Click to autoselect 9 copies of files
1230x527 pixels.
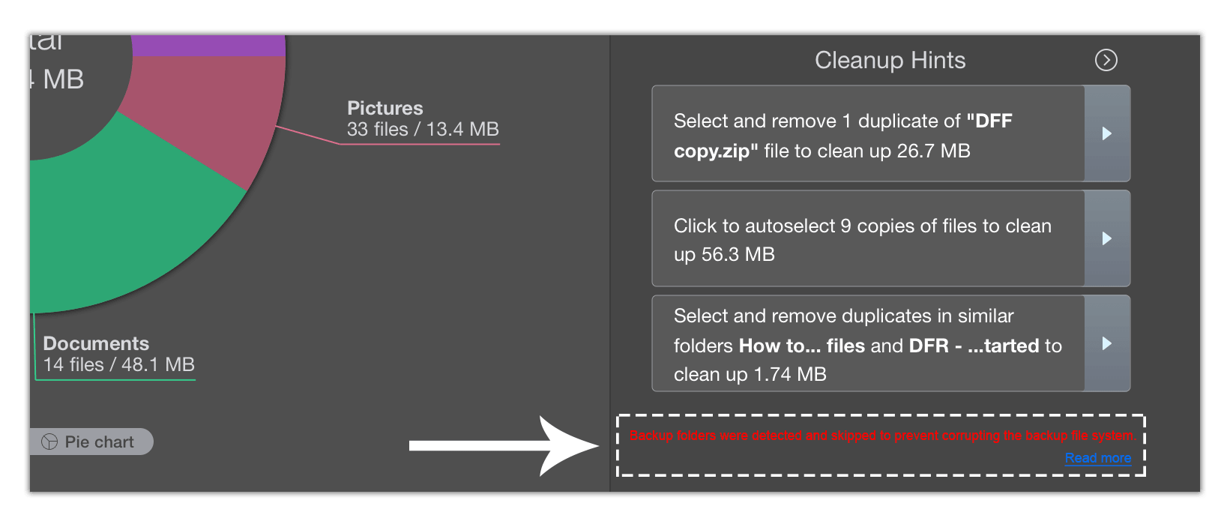pyautogui.click(x=866, y=239)
